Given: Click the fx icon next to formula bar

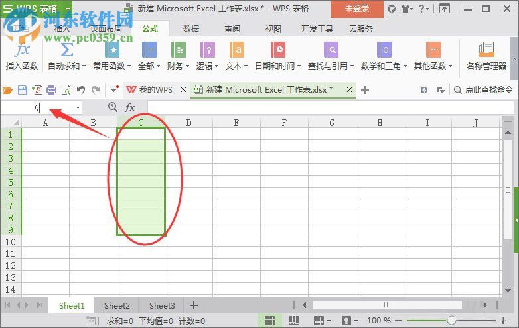Looking at the screenshot, I should click(x=129, y=107).
